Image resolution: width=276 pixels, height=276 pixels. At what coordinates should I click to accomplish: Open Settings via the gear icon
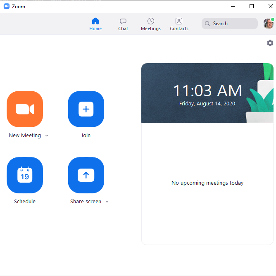270,43
